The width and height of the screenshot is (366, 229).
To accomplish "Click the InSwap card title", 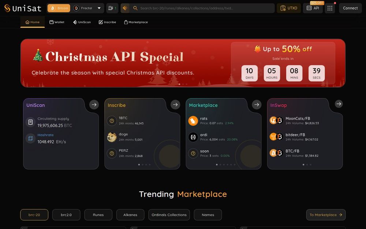I will (x=279, y=105).
